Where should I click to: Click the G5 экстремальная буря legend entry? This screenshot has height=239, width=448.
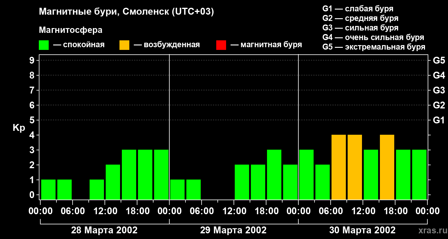374,47
